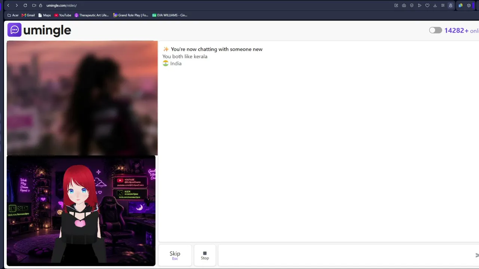Toggle the switch beside the online count

[435, 30]
